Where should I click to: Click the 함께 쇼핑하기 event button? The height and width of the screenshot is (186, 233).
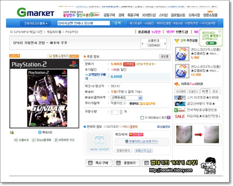point(63,56)
